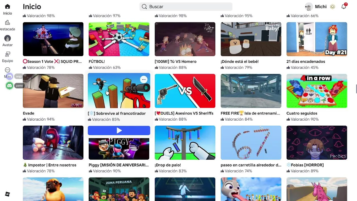Open the Sobrevive al francotirador thumbnail
Screen dimensions: 357x201
coord(119,91)
